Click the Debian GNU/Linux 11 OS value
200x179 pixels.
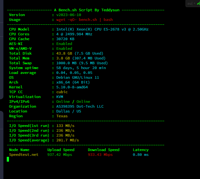coord(77,77)
